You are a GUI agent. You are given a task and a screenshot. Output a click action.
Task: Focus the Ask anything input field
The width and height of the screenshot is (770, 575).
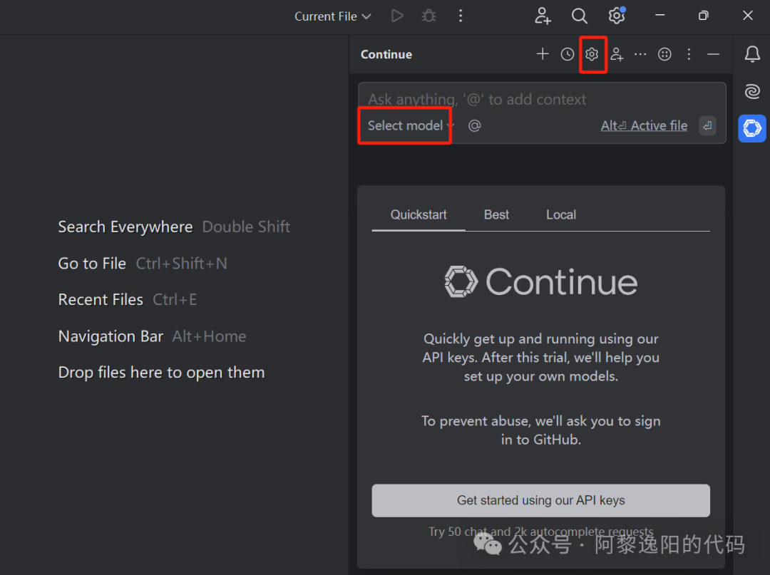(542, 100)
